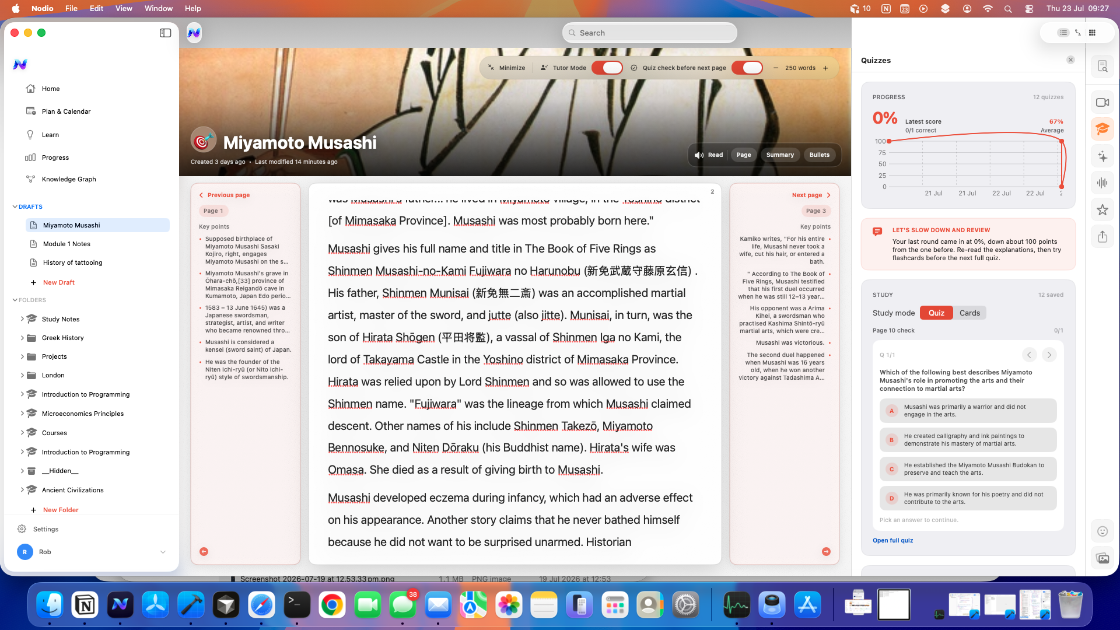The height and width of the screenshot is (630, 1120).
Task: Open the Knowledge Graph sidebar item
Action: click(69, 179)
